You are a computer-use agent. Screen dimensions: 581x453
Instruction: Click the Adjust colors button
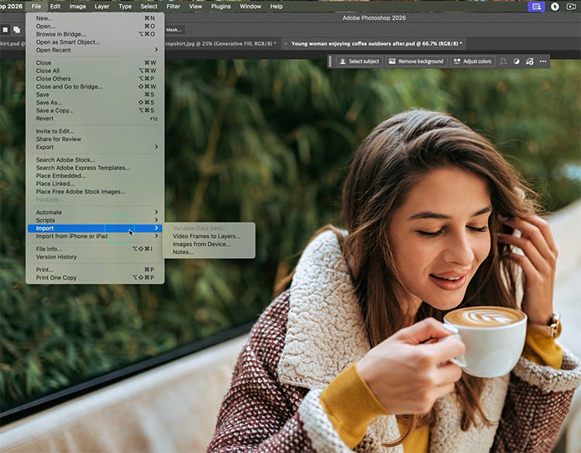click(x=472, y=61)
